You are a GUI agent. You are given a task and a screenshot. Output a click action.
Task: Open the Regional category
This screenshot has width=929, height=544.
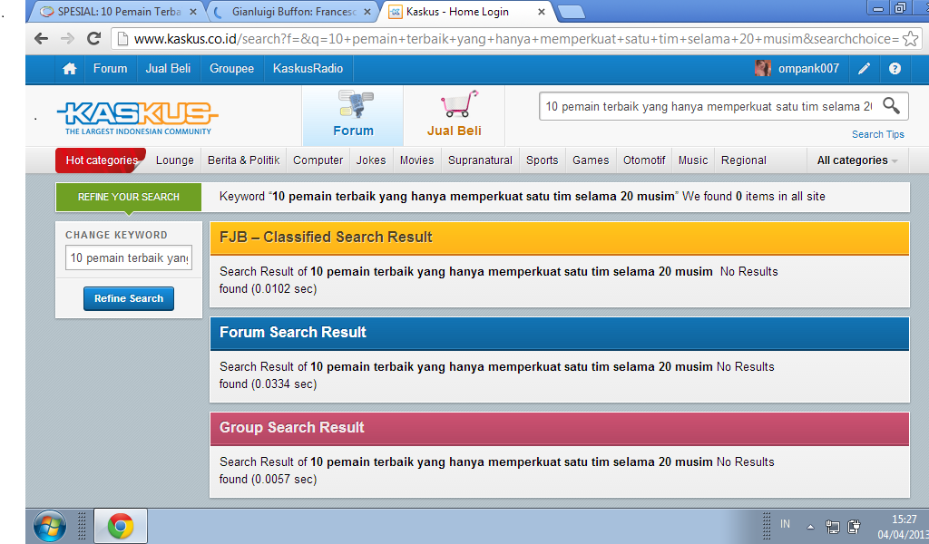point(744,160)
